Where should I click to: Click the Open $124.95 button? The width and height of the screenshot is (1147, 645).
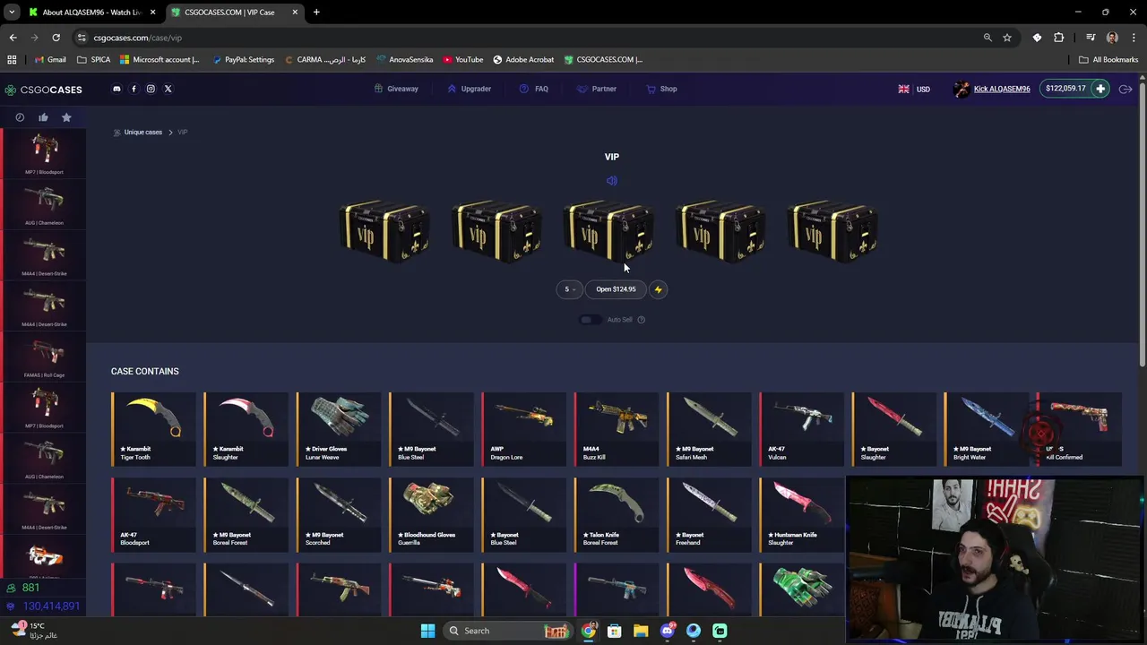(x=616, y=289)
